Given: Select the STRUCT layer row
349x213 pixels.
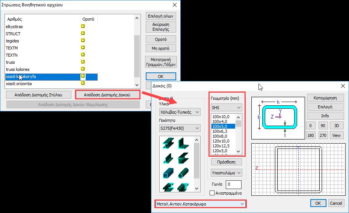Looking at the screenshot, I should point(51,33).
